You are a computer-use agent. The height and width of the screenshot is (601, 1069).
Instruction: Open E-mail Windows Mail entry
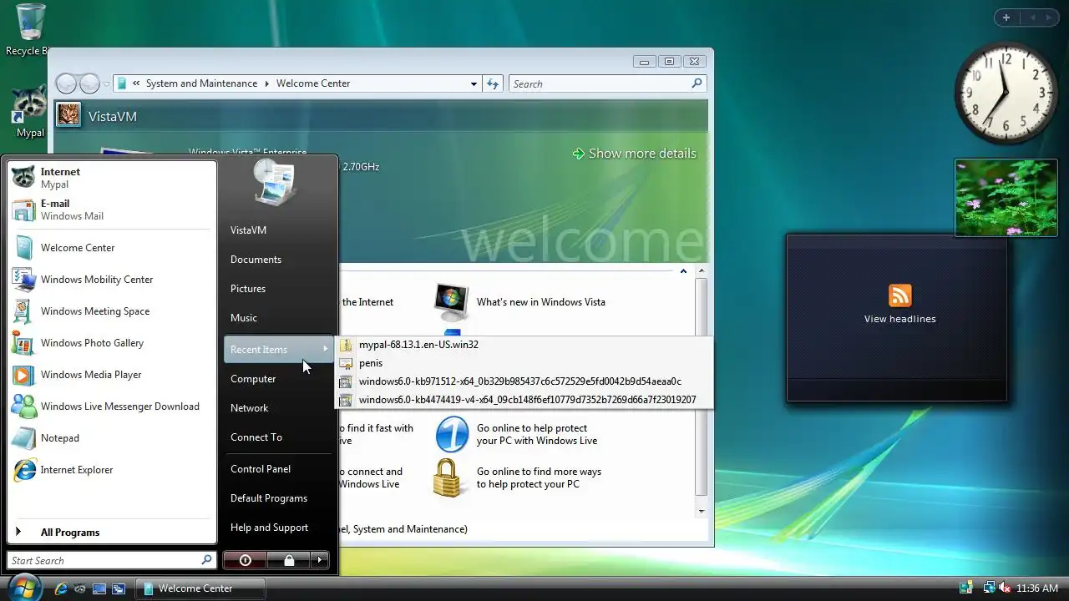click(112, 210)
